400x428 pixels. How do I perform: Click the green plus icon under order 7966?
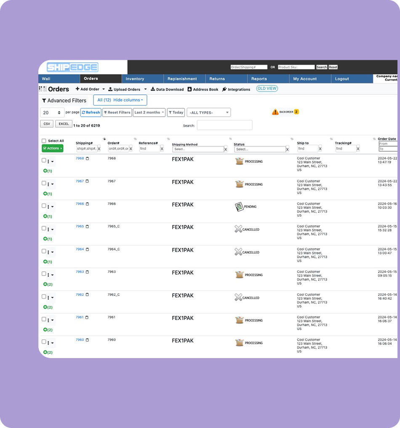coord(45,217)
